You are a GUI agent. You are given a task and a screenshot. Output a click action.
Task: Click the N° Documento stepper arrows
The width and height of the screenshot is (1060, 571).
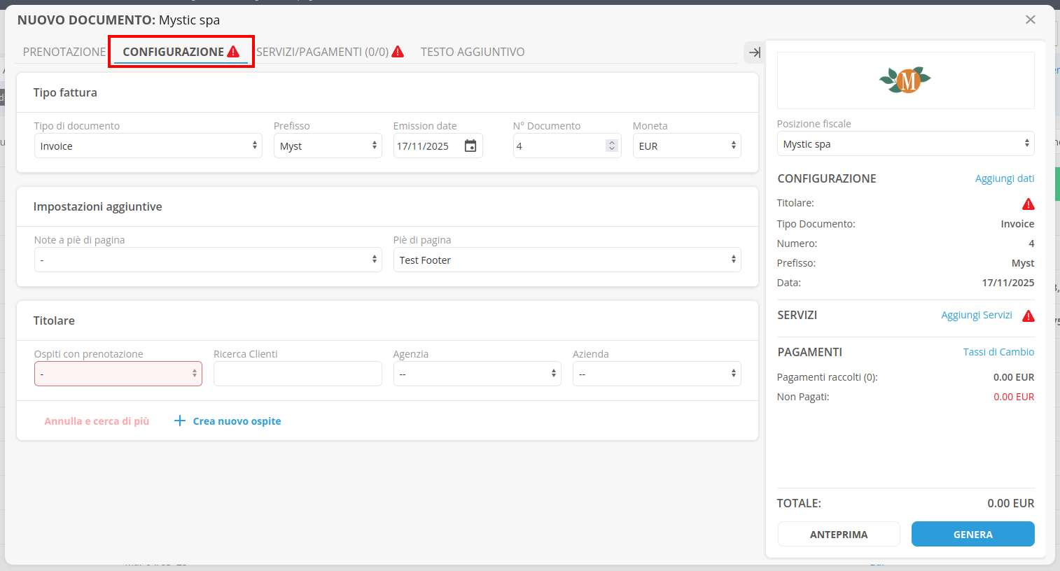point(612,146)
